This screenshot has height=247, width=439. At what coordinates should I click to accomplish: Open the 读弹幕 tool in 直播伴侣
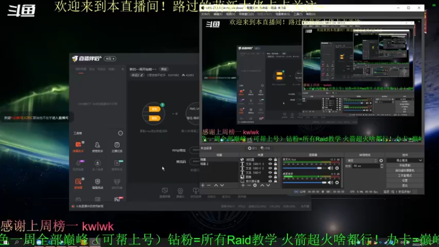click(x=78, y=183)
